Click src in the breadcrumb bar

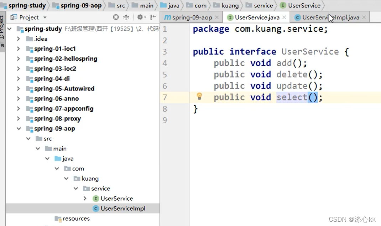point(117,5)
